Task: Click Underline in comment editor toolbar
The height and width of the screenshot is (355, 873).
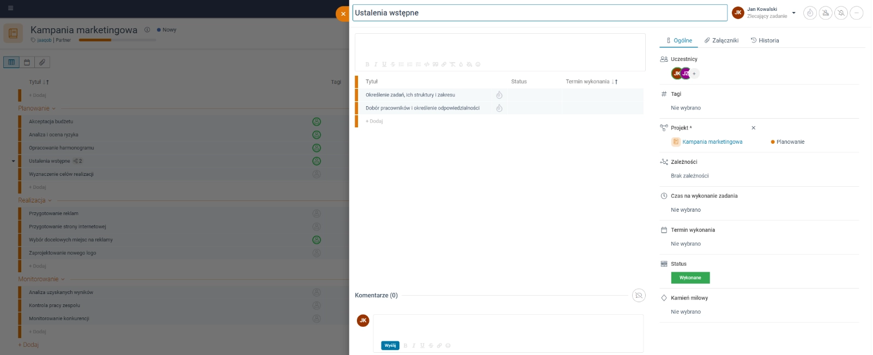Action: (x=422, y=345)
